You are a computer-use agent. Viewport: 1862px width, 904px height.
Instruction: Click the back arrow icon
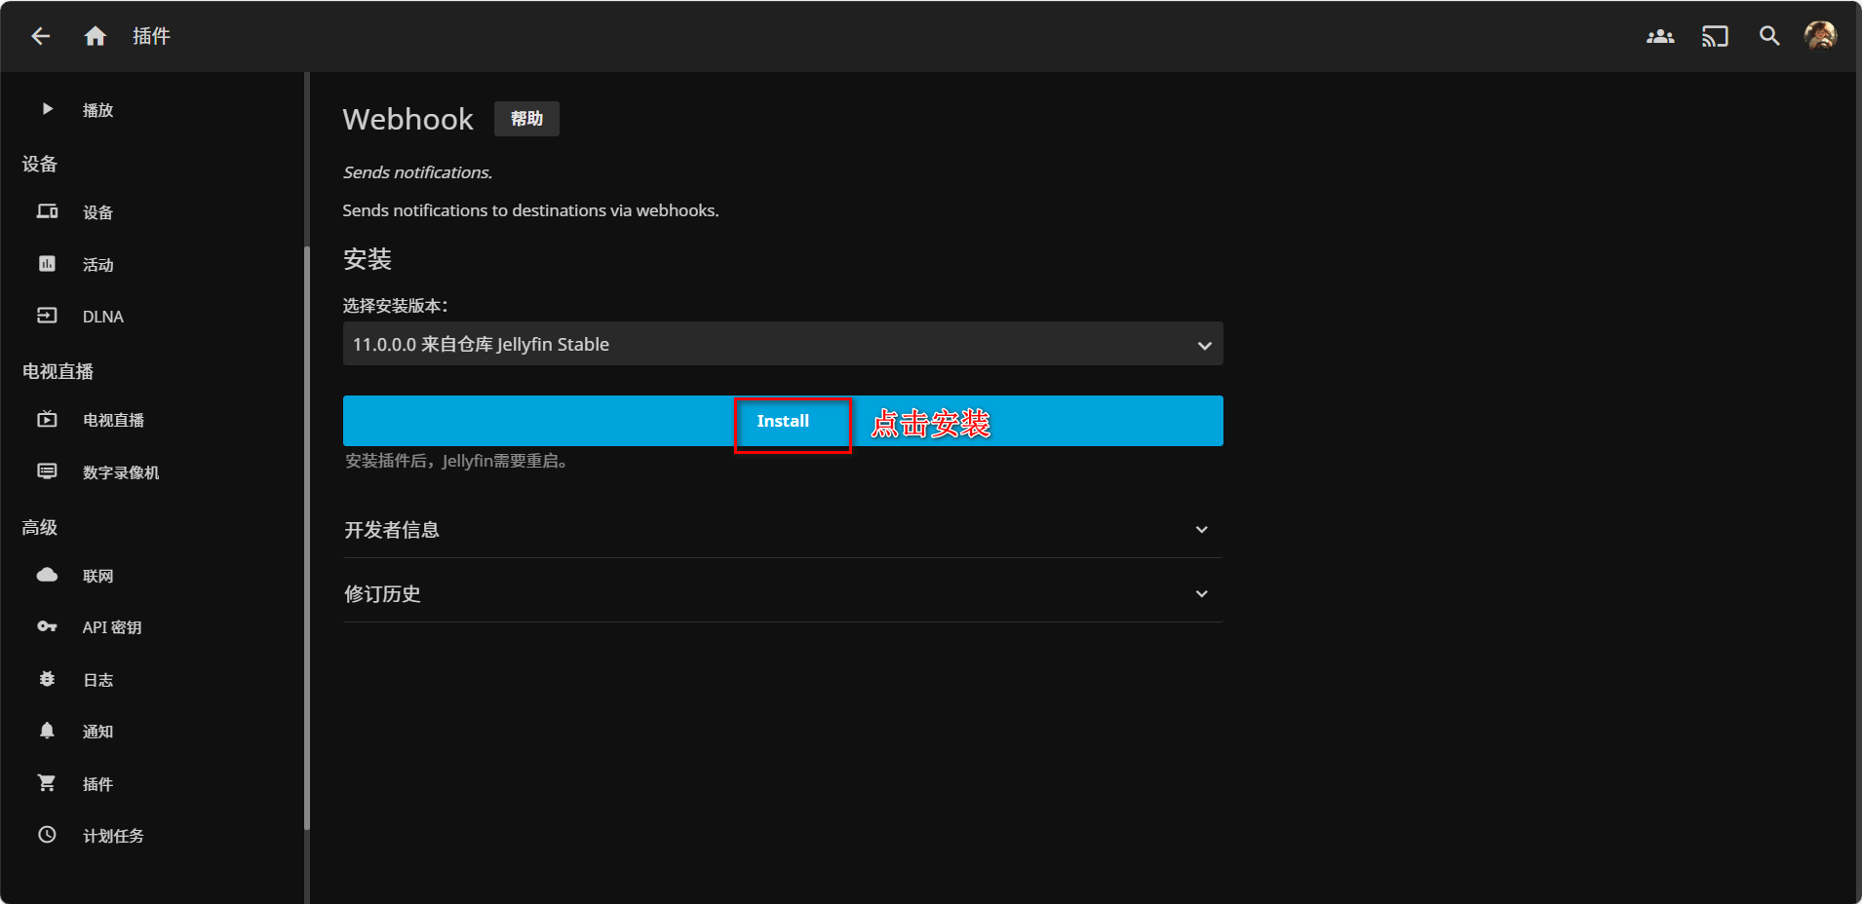[40, 36]
